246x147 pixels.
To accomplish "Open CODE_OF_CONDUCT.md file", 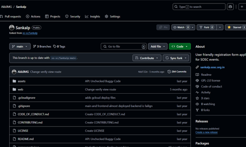I will [x=33, y=114].
